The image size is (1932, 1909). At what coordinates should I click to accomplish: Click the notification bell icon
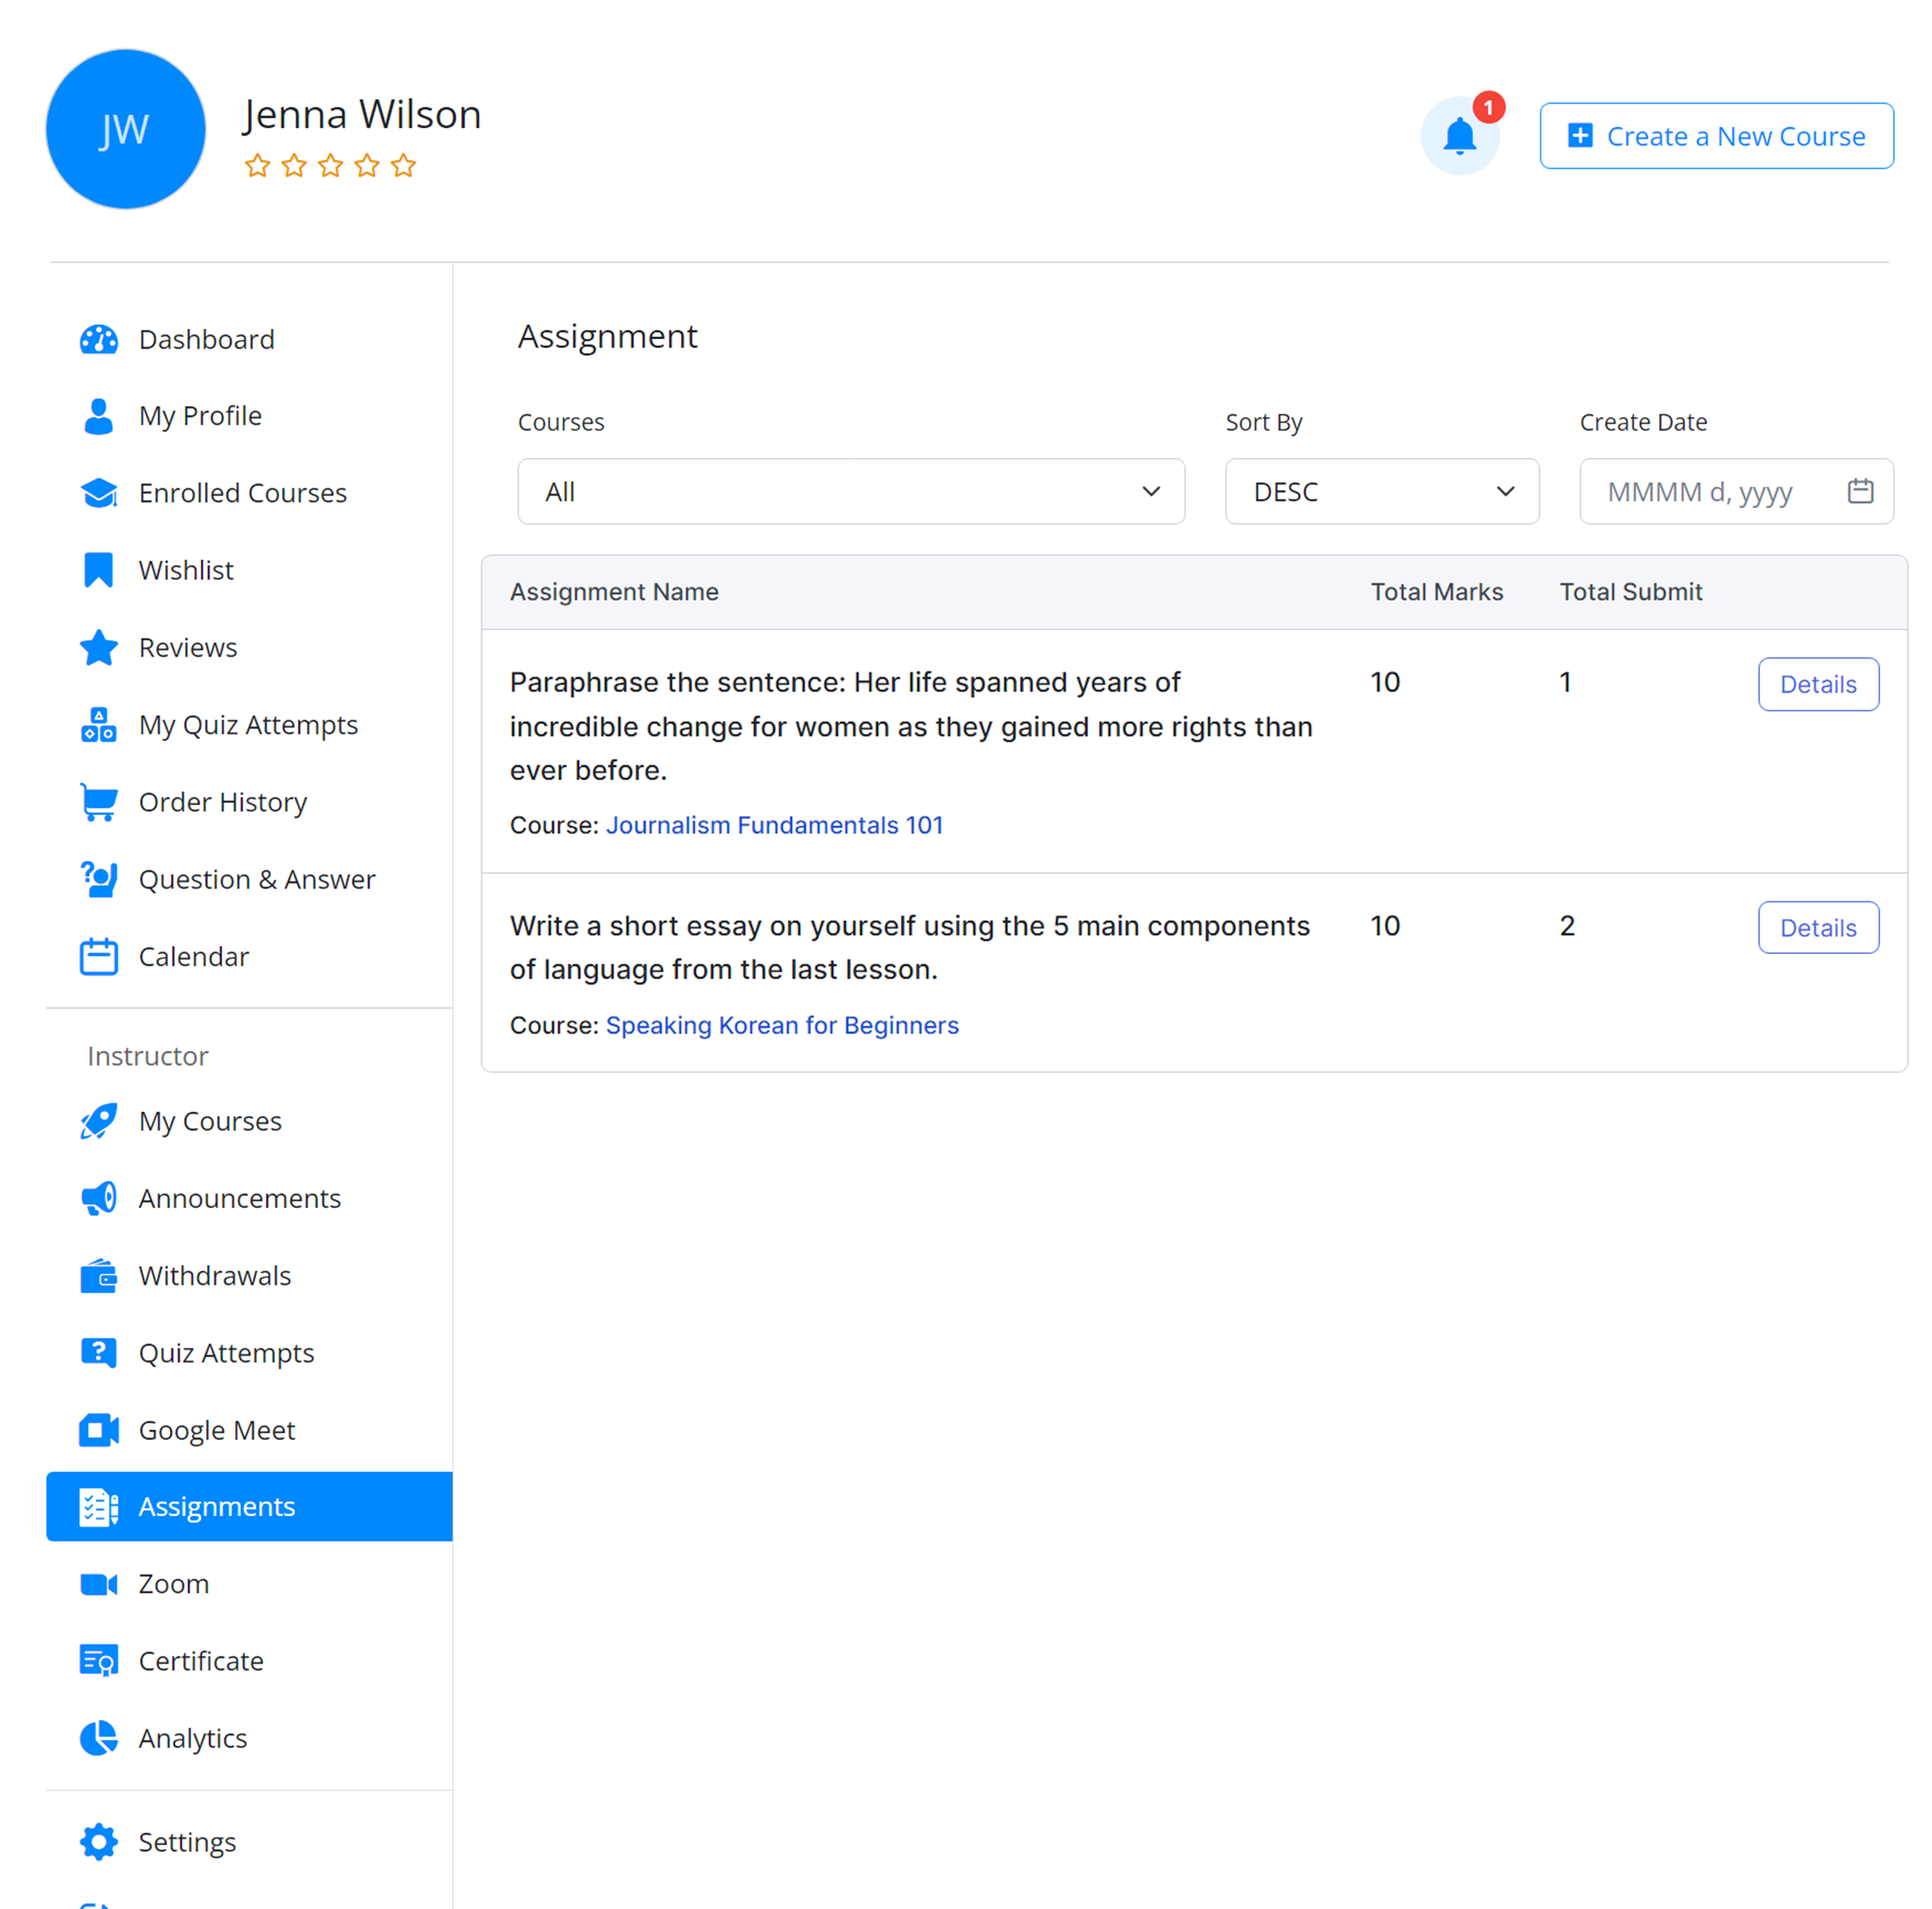[x=1459, y=136]
